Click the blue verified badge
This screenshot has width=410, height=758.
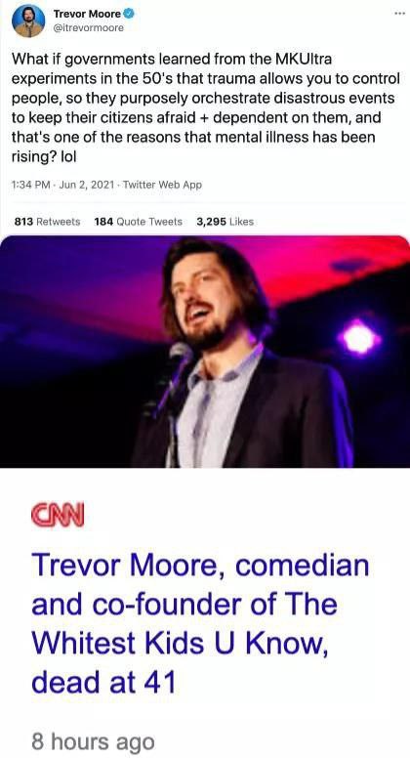click(130, 14)
